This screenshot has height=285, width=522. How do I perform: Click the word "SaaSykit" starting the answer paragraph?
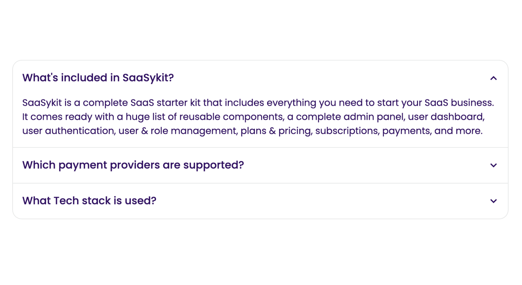(42, 103)
